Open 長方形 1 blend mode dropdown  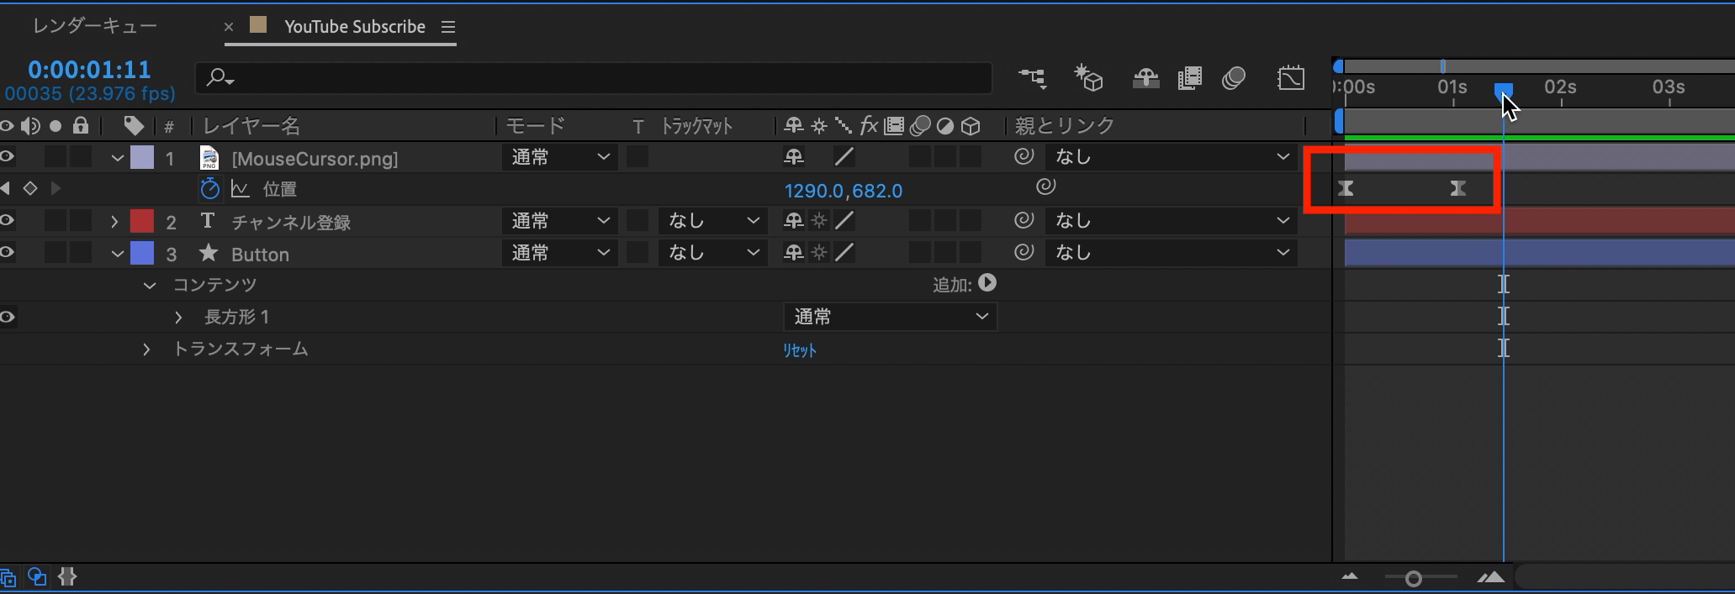pyautogui.click(x=890, y=317)
